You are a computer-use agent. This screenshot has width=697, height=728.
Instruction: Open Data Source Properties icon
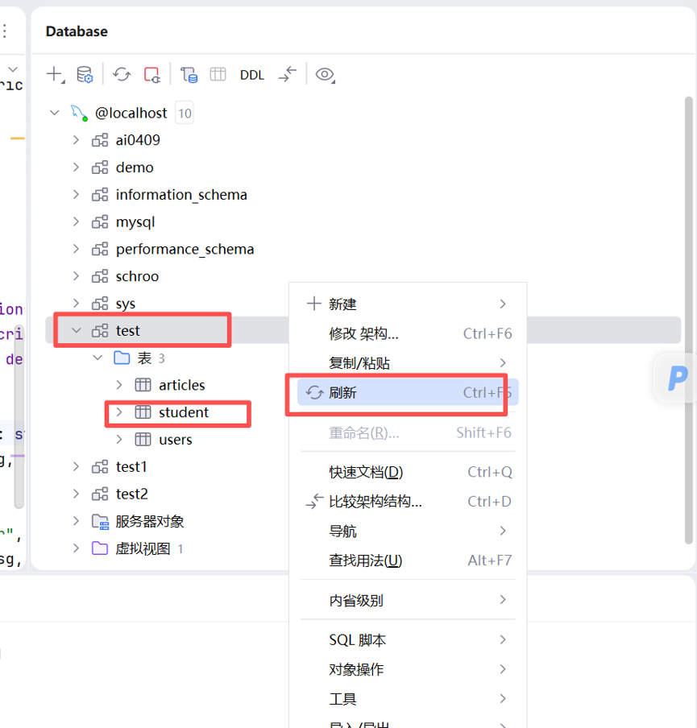click(85, 74)
